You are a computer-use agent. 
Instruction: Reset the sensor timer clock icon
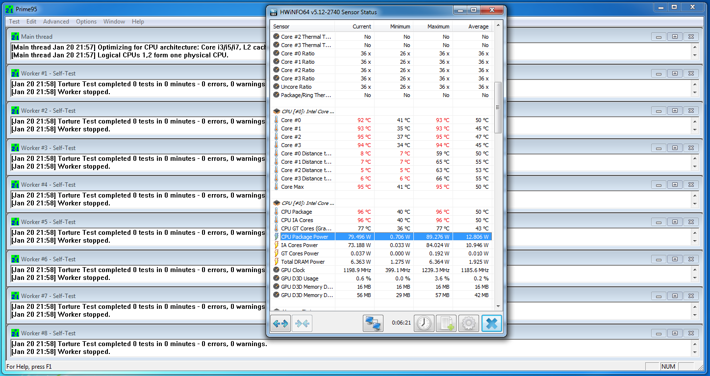point(424,324)
